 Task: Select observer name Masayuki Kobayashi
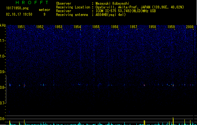point(112,3)
